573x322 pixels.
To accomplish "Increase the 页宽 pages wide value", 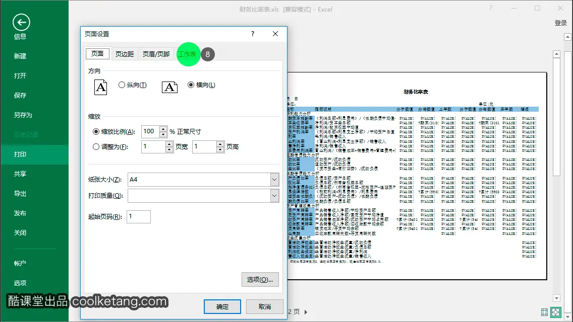I will coord(169,144).
